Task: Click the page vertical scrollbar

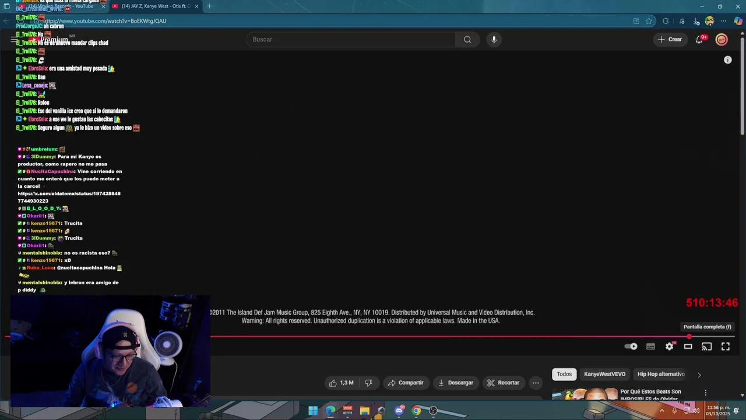Action: click(x=742, y=87)
